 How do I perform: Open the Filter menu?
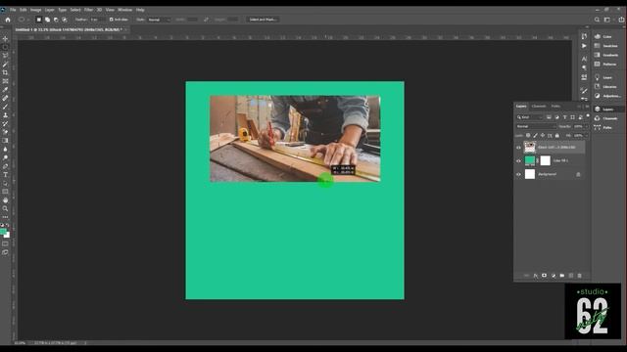click(x=88, y=10)
